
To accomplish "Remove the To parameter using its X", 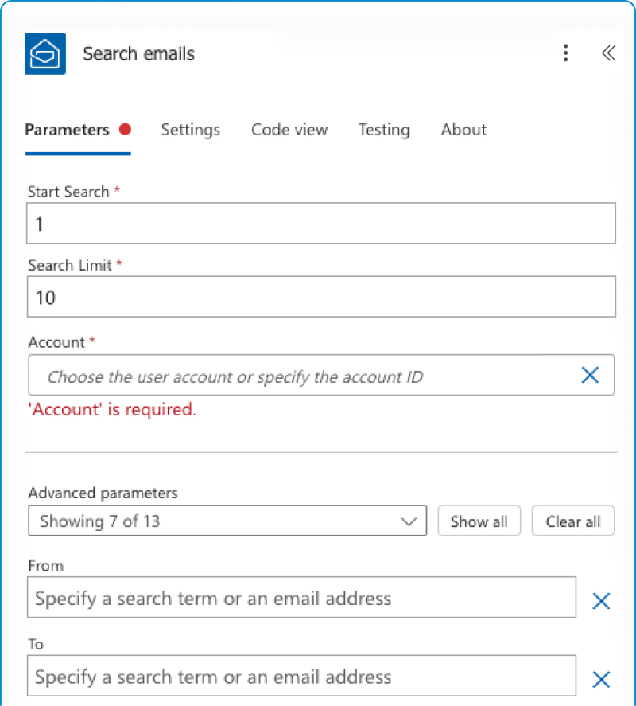I will point(601,679).
